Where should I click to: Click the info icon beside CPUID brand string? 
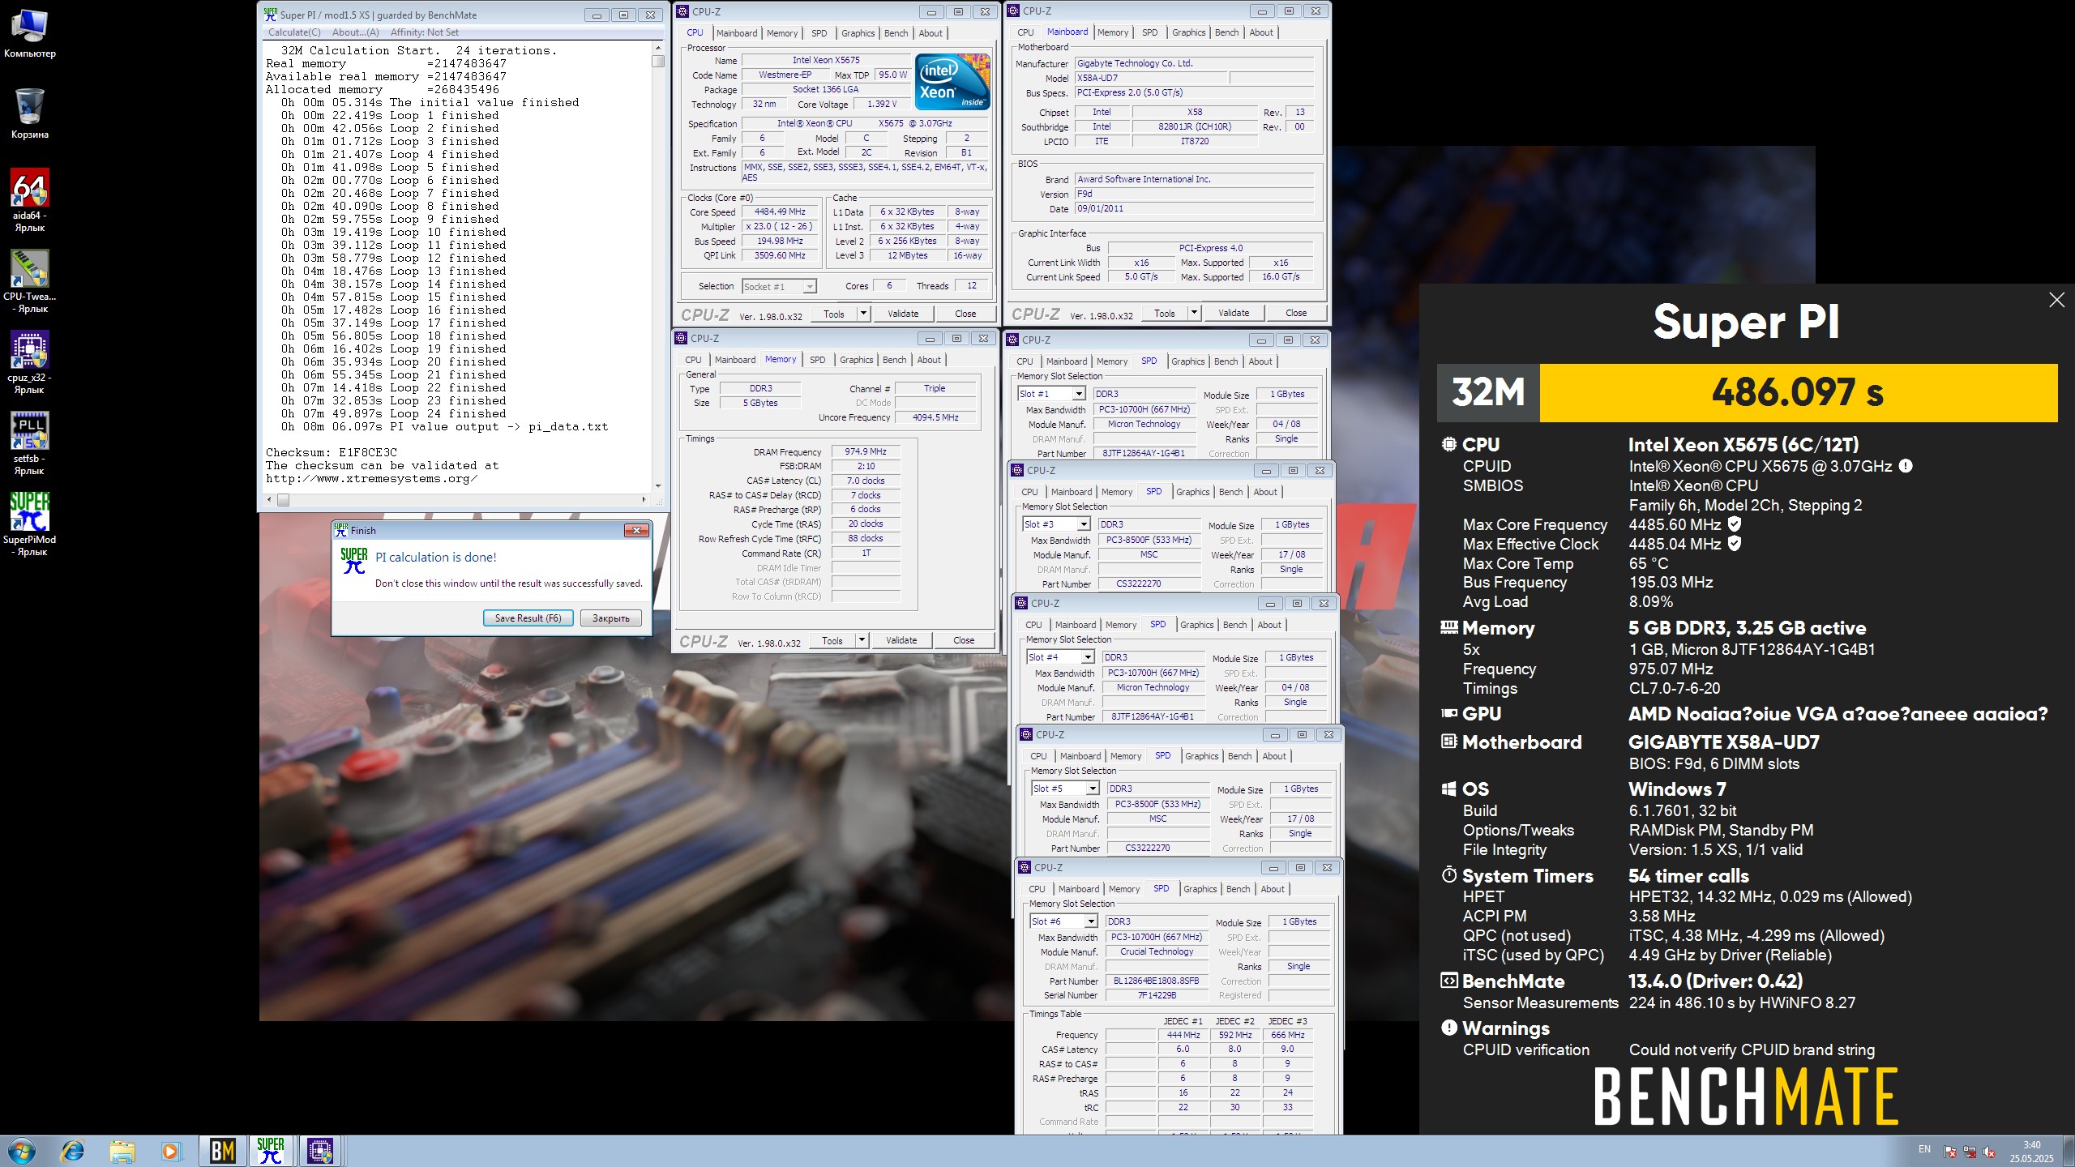[x=1906, y=466]
